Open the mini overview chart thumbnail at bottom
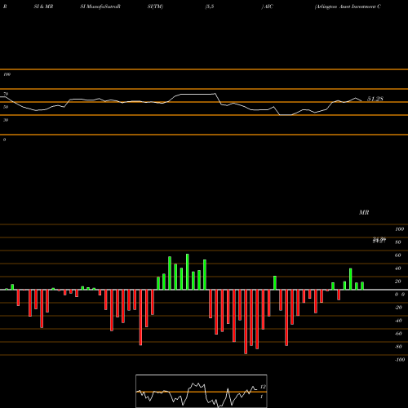The image size is (408, 408). pyautogui.click(x=202, y=391)
